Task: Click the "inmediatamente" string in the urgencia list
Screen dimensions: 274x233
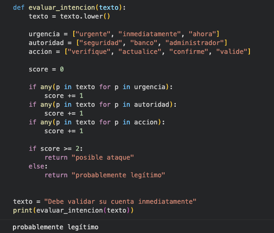Action: pyautogui.click(x=150, y=34)
